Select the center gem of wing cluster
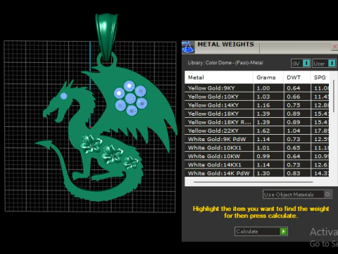 130,99
